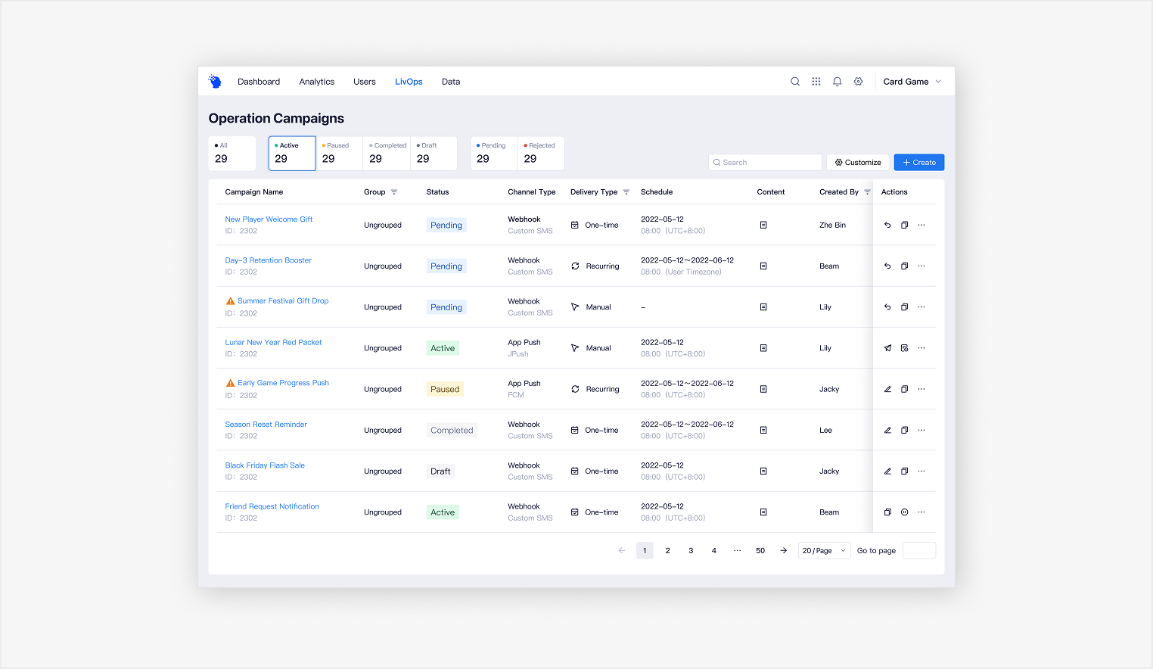Open the Dashboard menu
This screenshot has width=1153, height=669.
[x=259, y=82]
